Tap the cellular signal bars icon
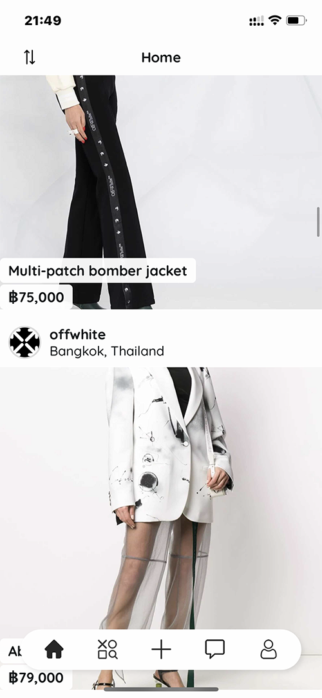Screen dimensions: 322x698 tap(256, 21)
